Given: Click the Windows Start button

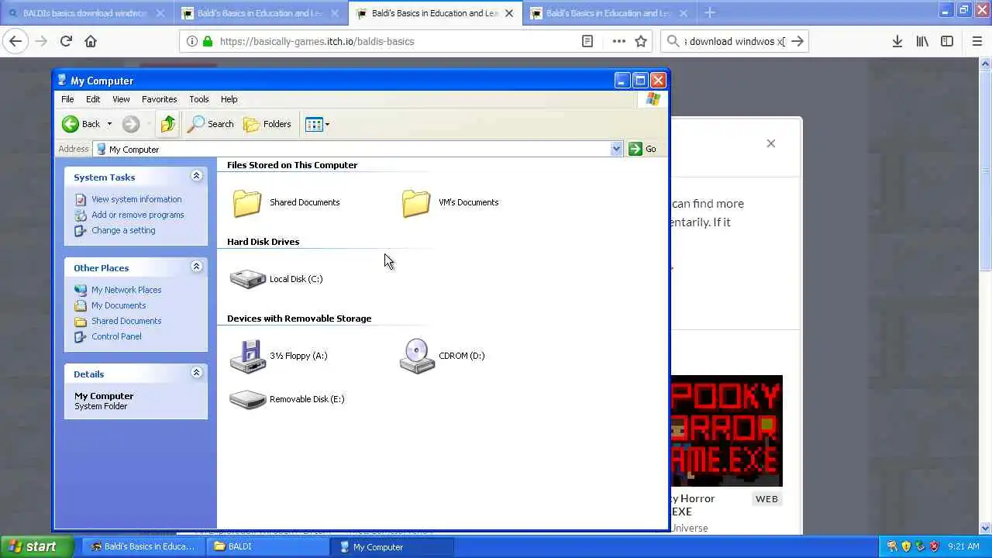Looking at the screenshot, I should pyautogui.click(x=37, y=546).
